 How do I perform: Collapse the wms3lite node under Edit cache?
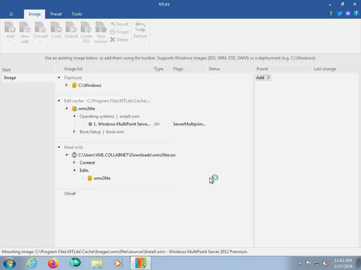67,108
